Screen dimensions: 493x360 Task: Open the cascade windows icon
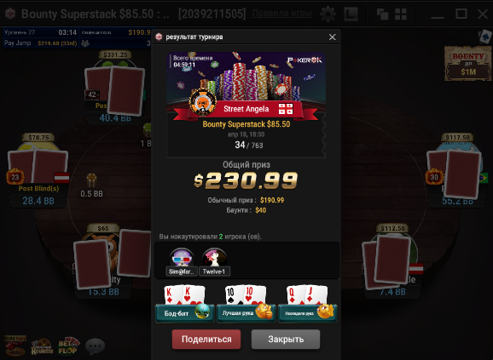click(x=382, y=14)
